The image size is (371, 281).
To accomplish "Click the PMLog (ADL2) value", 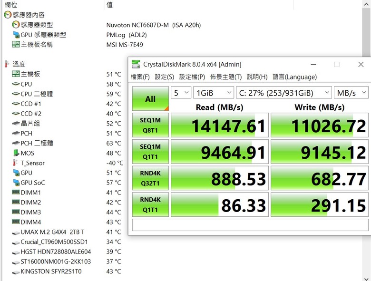I will click(x=127, y=35).
